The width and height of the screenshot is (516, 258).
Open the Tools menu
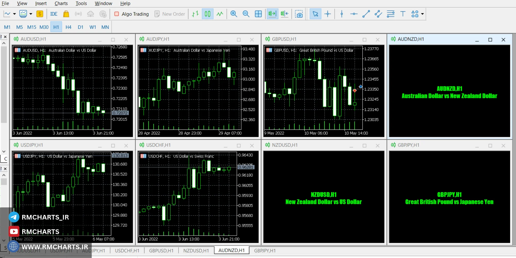click(x=81, y=3)
